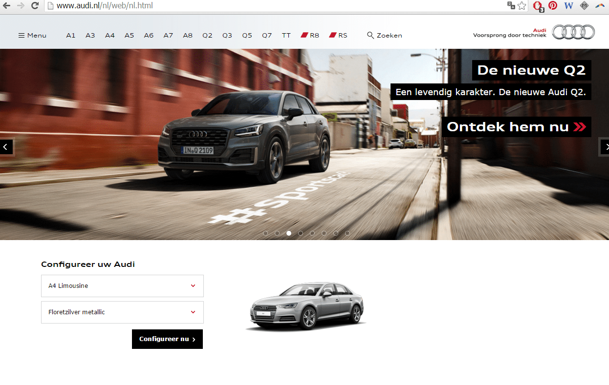The width and height of the screenshot is (609, 385).
Task: Expand the A4 Limousine model dropdown
Action: pyautogui.click(x=122, y=286)
